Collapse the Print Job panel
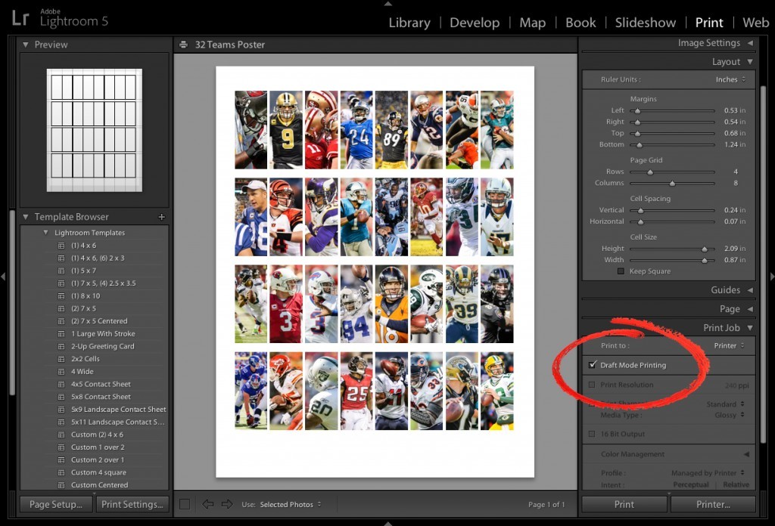Screen dimensions: 775x526 click(x=750, y=327)
